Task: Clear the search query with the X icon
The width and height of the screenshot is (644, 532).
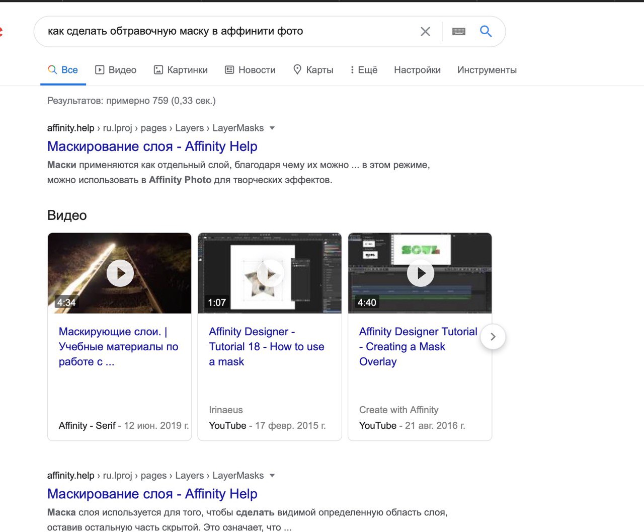Action: click(425, 31)
